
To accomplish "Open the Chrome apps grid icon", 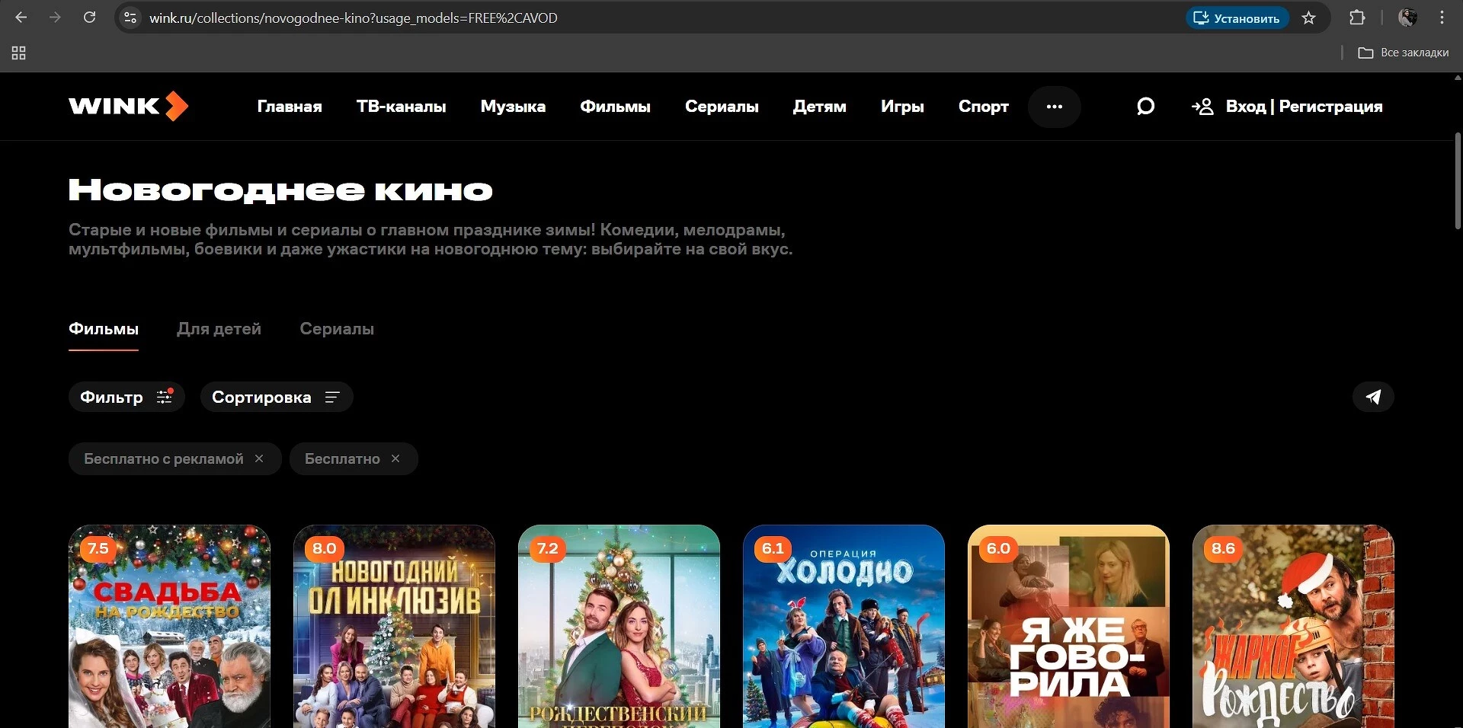I will [19, 53].
